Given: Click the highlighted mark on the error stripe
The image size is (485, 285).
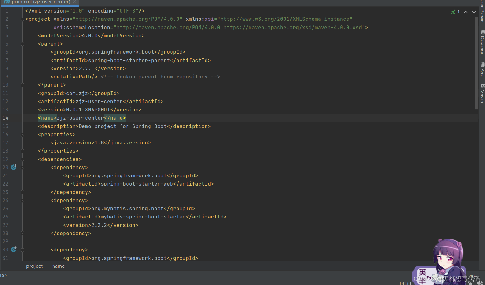Looking at the screenshot, I should coord(476,118).
